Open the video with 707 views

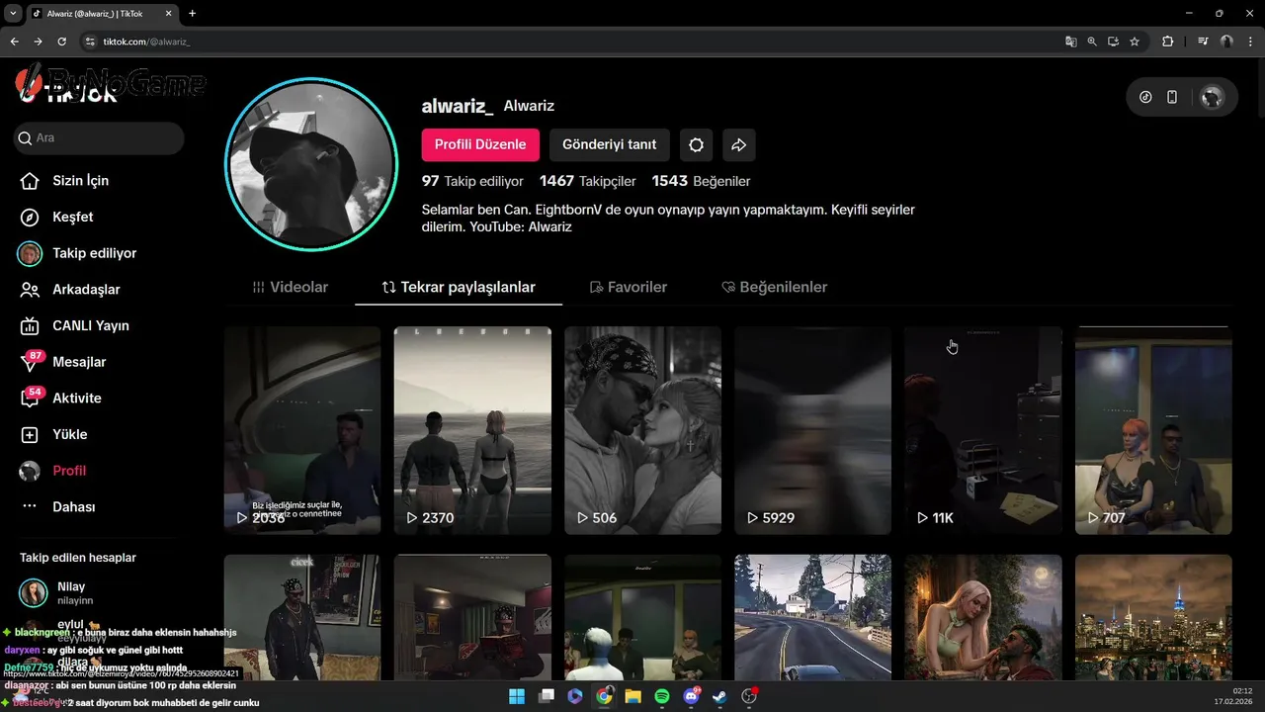(1153, 430)
